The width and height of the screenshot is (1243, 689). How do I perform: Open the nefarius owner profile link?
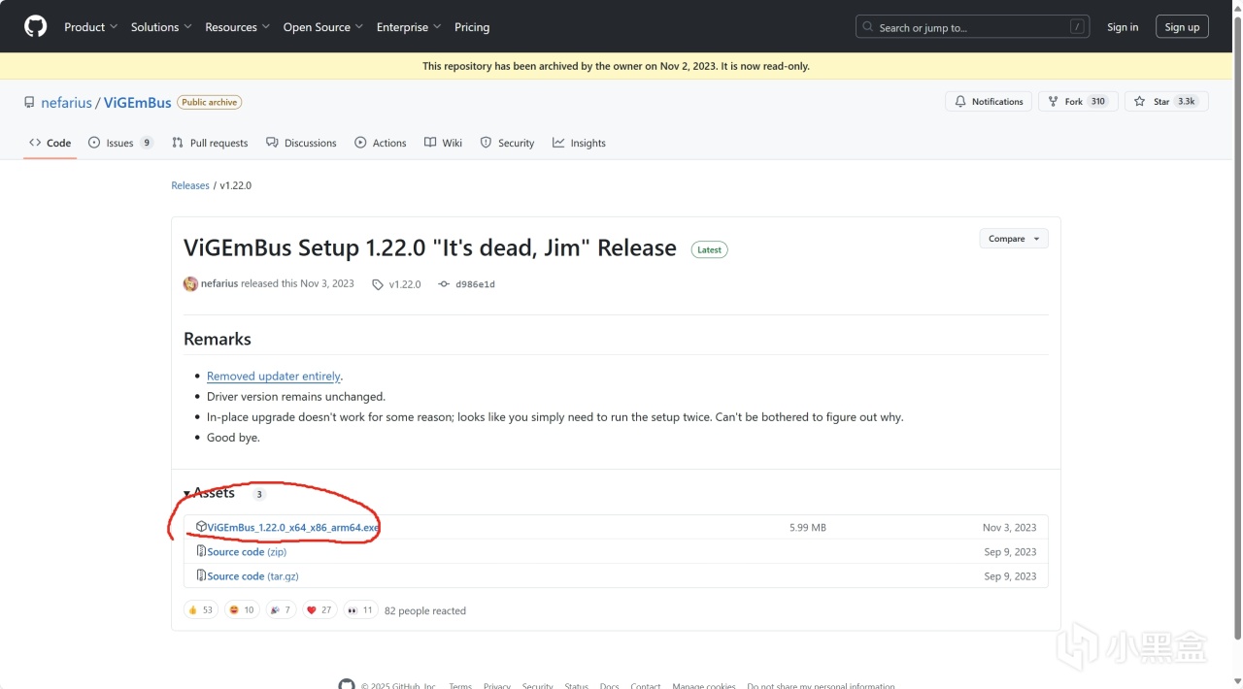(66, 102)
